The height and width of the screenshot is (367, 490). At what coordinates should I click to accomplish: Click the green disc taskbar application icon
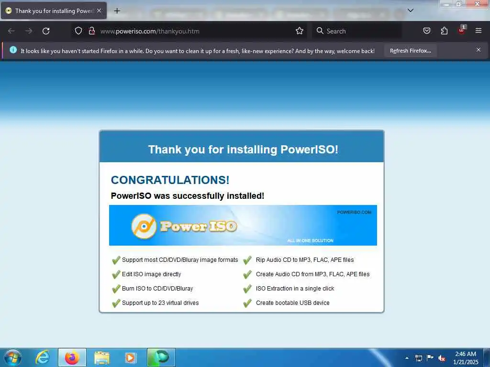click(x=161, y=357)
